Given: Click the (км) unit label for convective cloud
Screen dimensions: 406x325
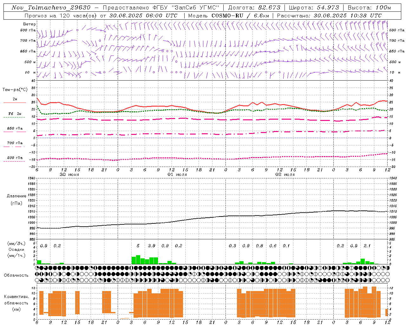Looking at the screenshot, I should [x=17, y=309].
